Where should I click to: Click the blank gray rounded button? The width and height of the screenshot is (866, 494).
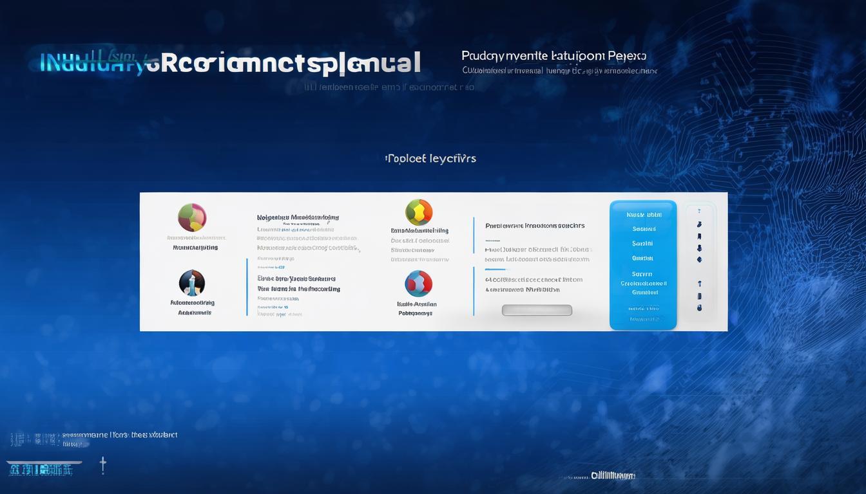click(537, 310)
